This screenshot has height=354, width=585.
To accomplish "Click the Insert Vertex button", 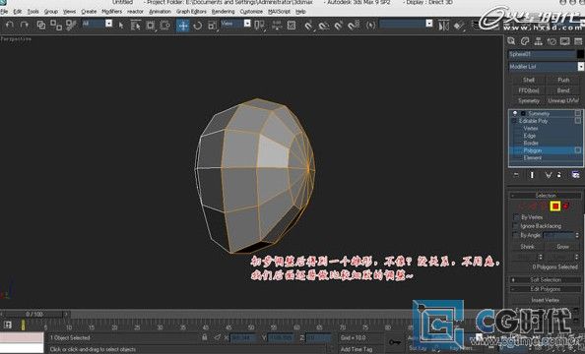I will [x=545, y=300].
